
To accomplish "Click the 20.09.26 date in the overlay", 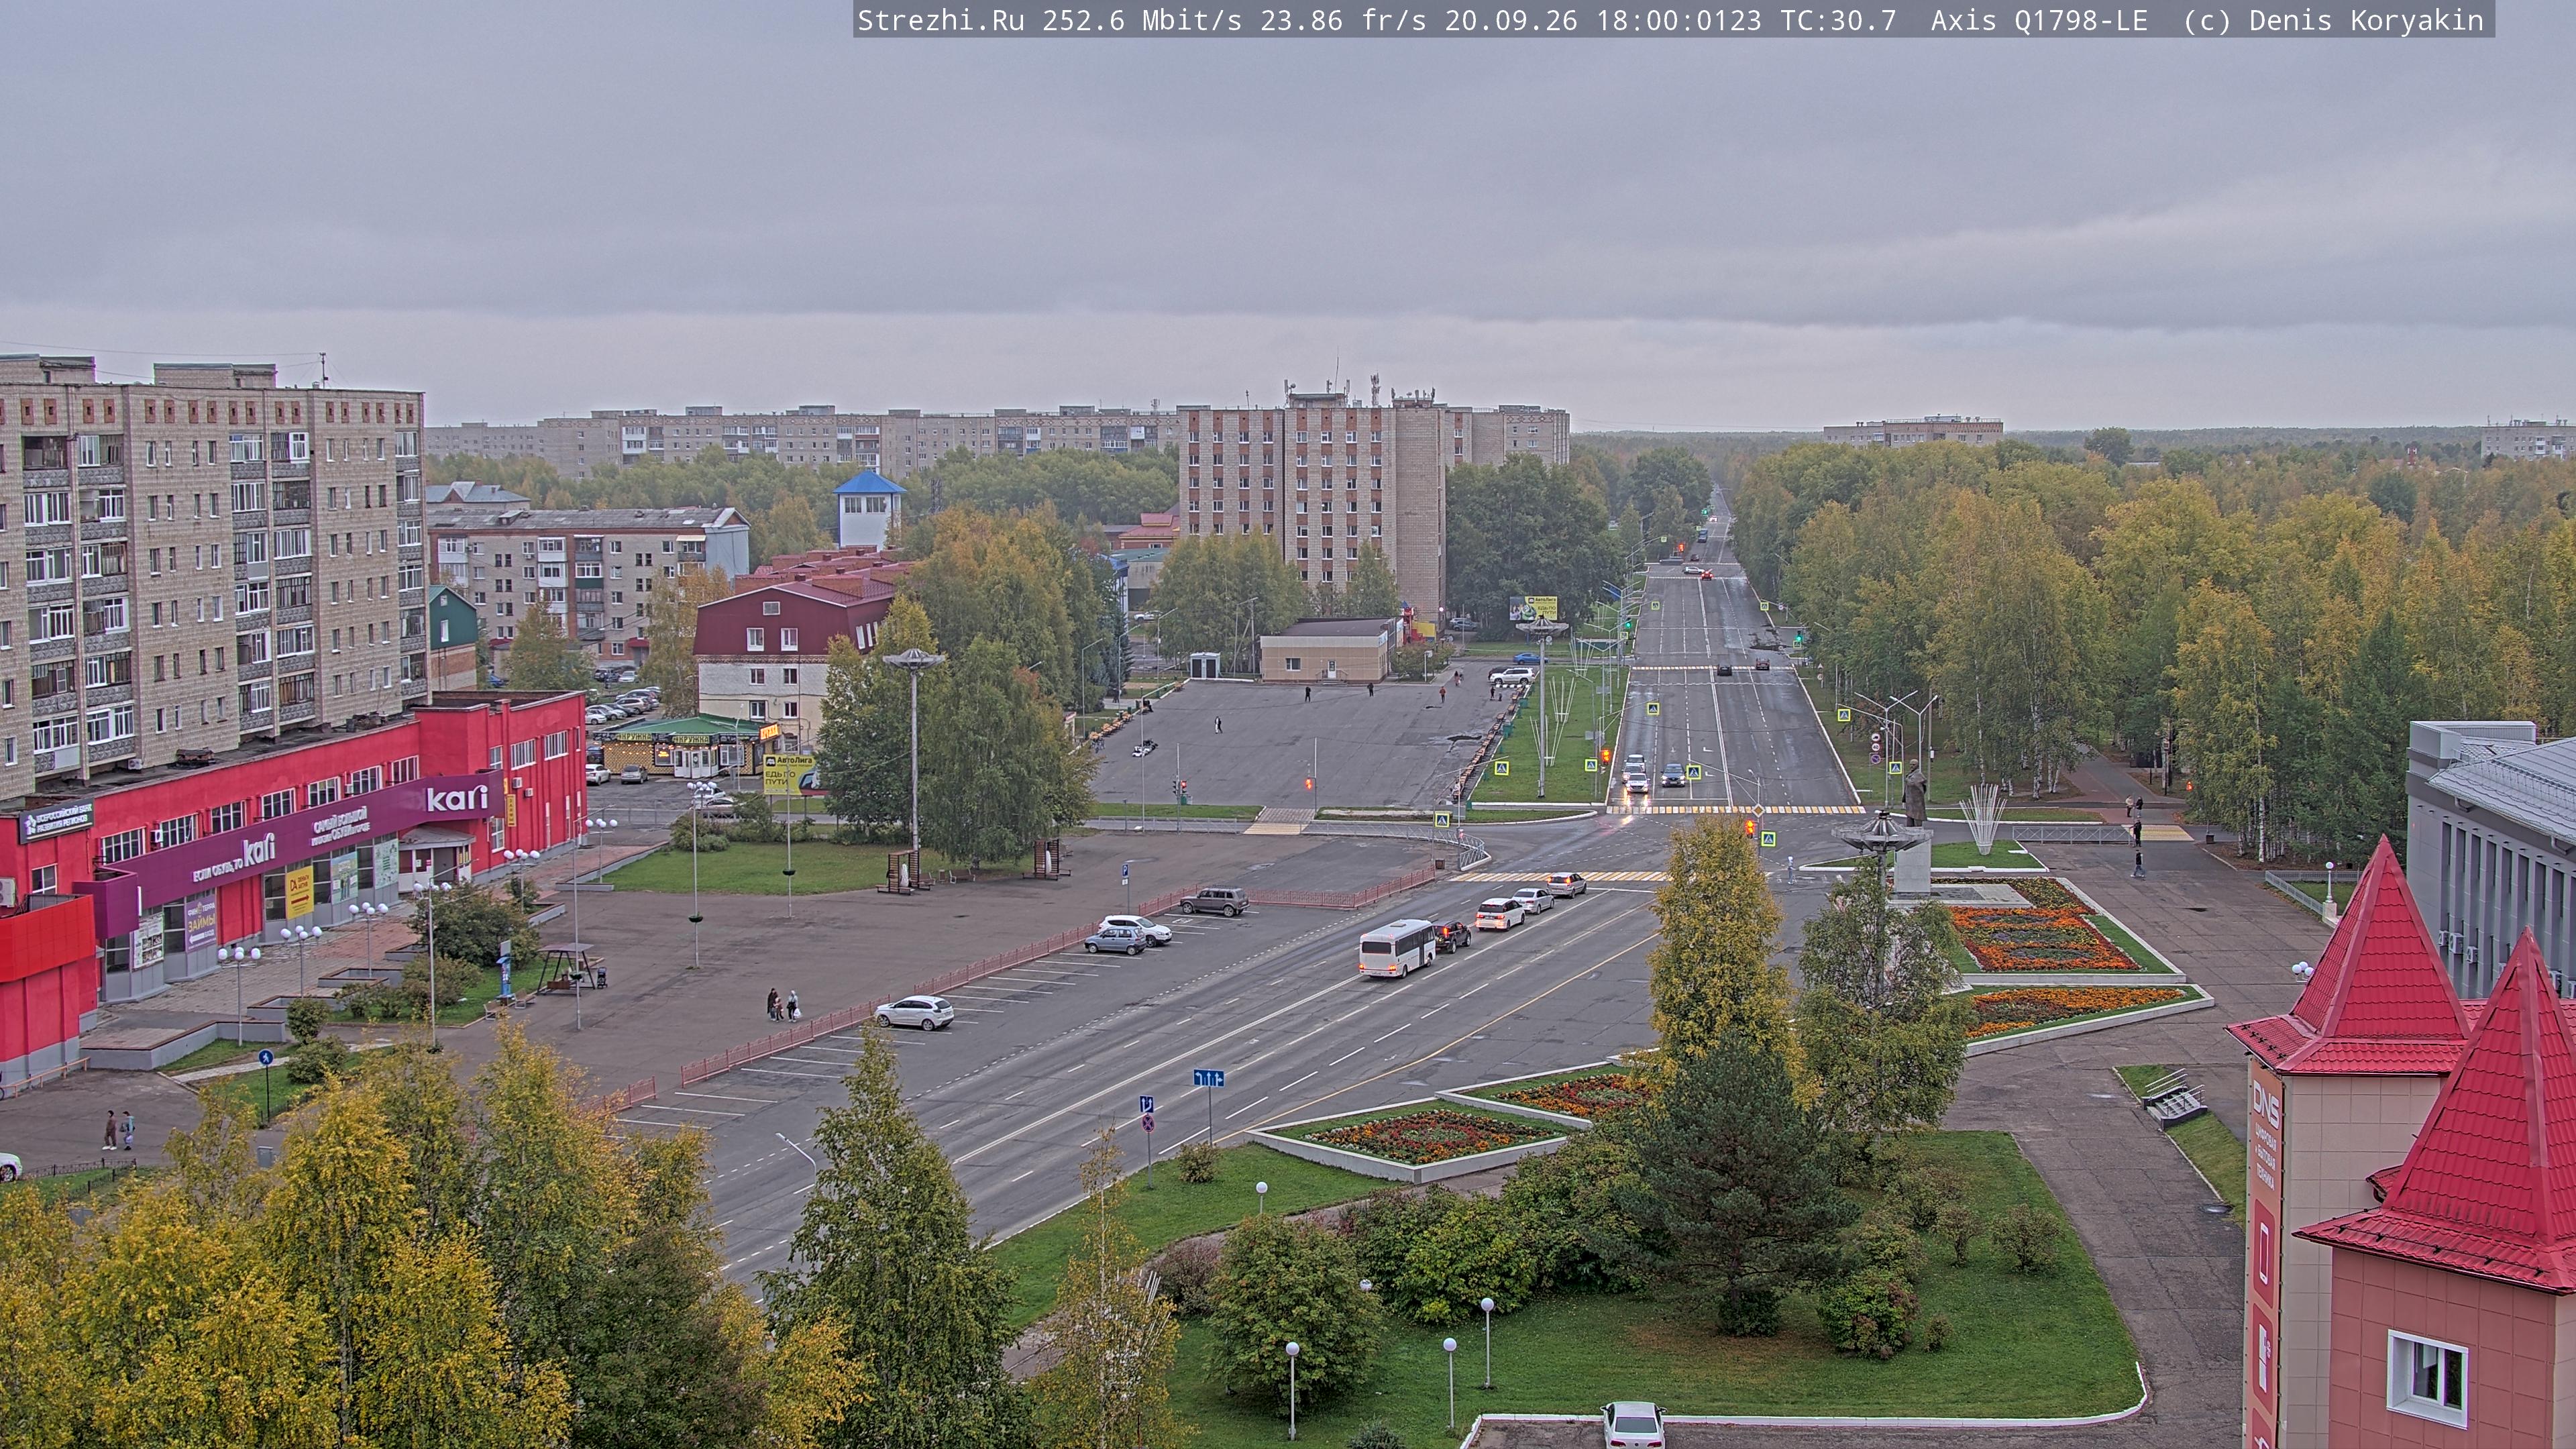I will [x=1511, y=20].
